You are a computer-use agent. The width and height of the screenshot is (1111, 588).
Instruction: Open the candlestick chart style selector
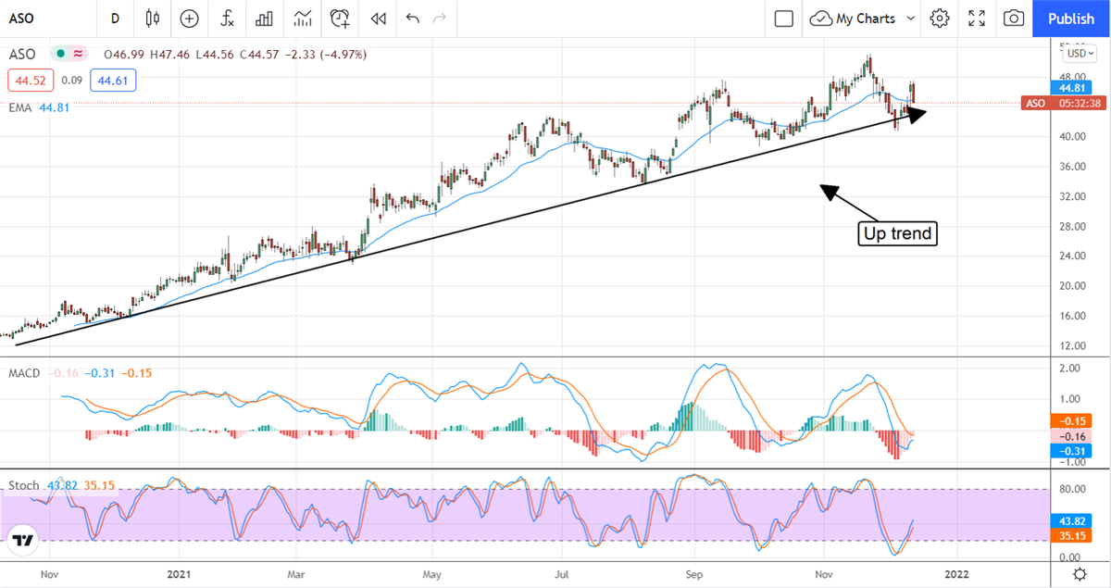[153, 19]
